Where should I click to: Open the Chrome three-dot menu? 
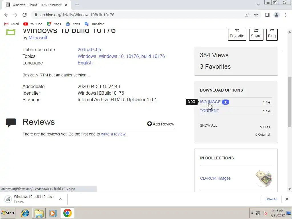(x=286, y=15)
